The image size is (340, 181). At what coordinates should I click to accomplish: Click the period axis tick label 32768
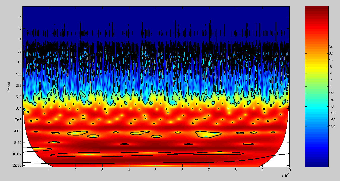17,165
